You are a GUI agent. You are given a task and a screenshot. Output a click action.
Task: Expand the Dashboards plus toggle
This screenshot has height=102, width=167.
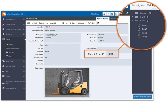24,19
